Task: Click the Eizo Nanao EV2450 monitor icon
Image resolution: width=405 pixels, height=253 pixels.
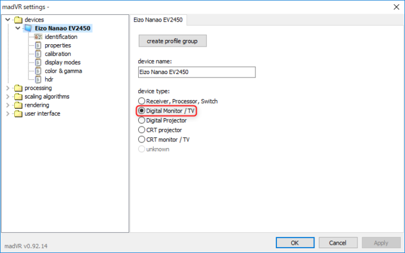Action: pyautogui.click(x=28, y=28)
